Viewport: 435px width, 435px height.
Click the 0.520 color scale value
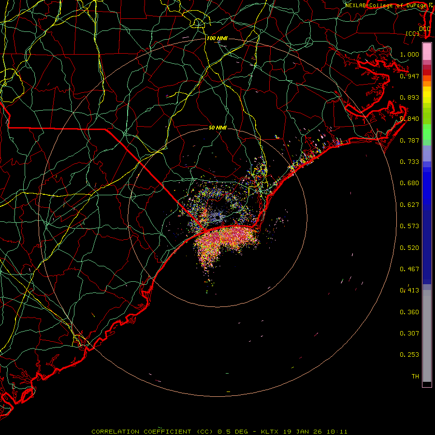[409, 248]
